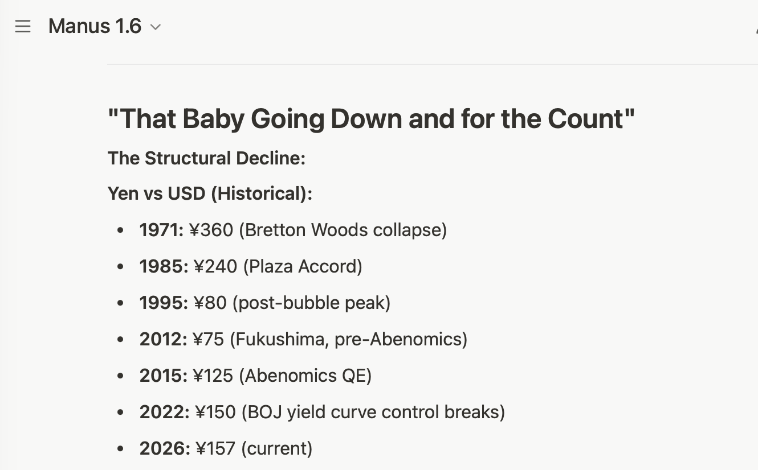Expand the chevron beside Manus 1.6

click(x=155, y=27)
